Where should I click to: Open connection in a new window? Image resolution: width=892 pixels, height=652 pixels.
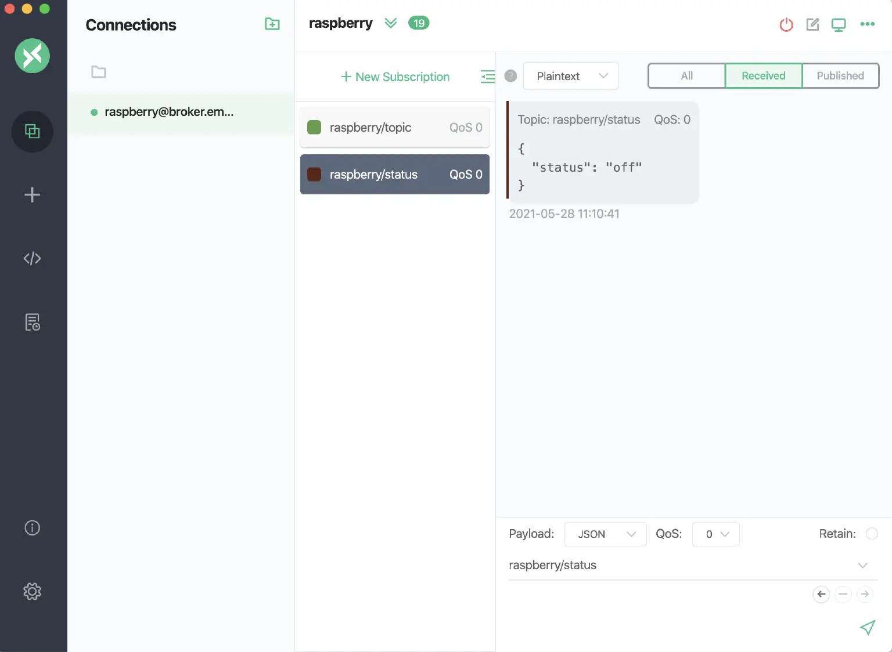pyautogui.click(x=839, y=24)
